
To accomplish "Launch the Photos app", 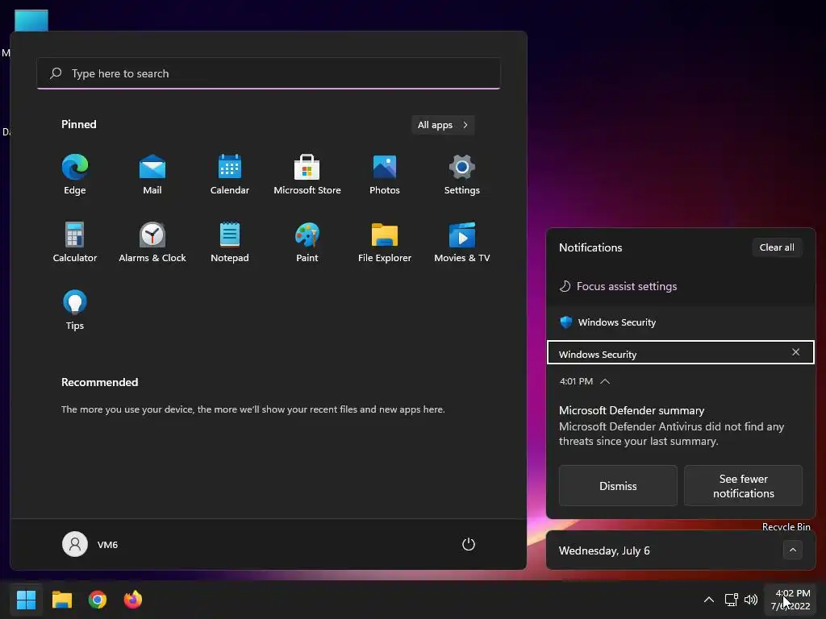I will tap(385, 175).
